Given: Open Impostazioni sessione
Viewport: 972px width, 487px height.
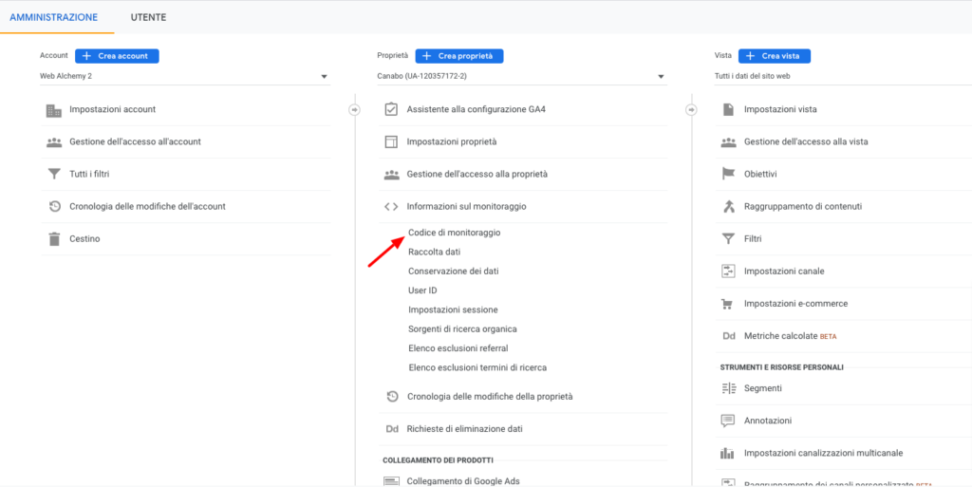Looking at the screenshot, I should click(453, 309).
